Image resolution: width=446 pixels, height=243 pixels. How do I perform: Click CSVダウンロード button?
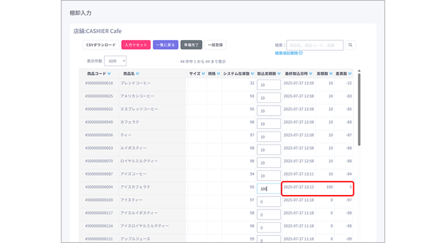101,45
